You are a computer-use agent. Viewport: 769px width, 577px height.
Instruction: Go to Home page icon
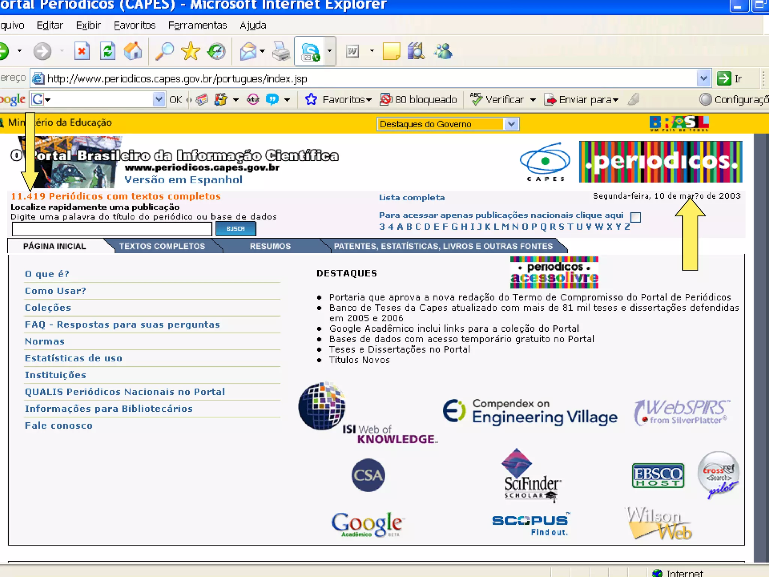(x=133, y=51)
